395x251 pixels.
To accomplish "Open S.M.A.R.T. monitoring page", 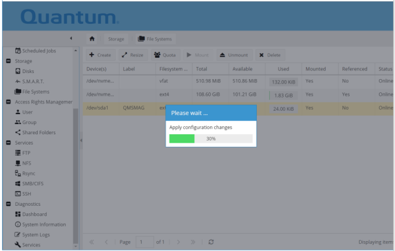I will pos(29,82).
